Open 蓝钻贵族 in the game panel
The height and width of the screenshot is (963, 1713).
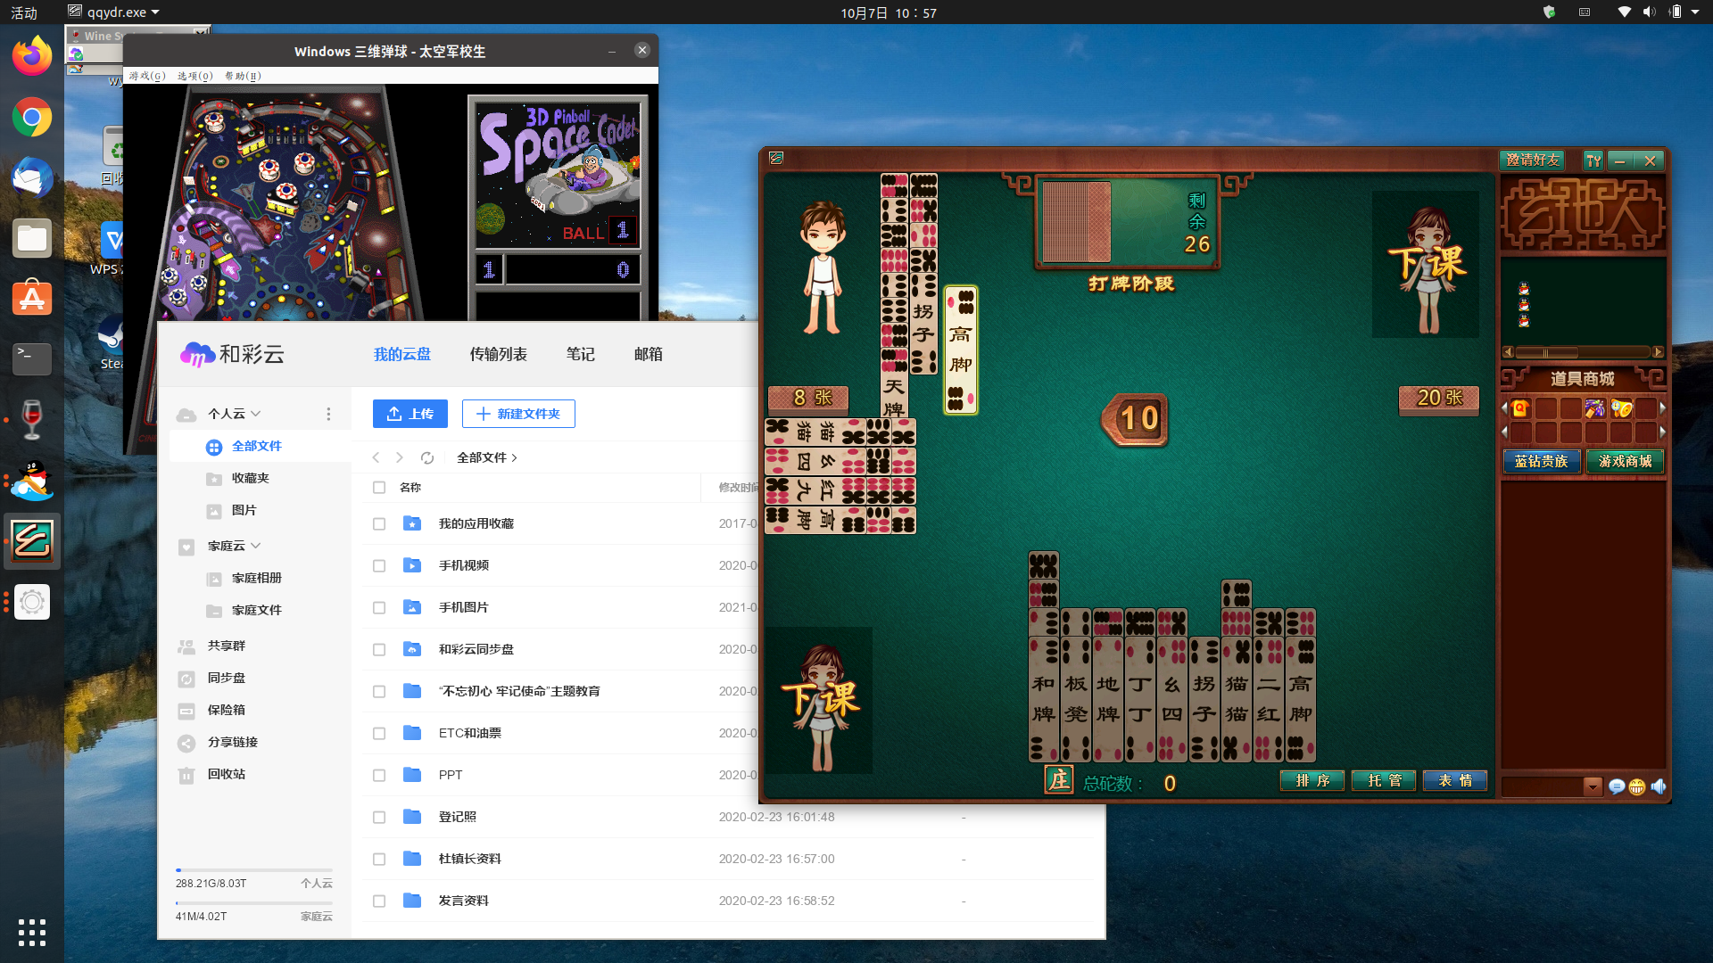[1542, 461]
